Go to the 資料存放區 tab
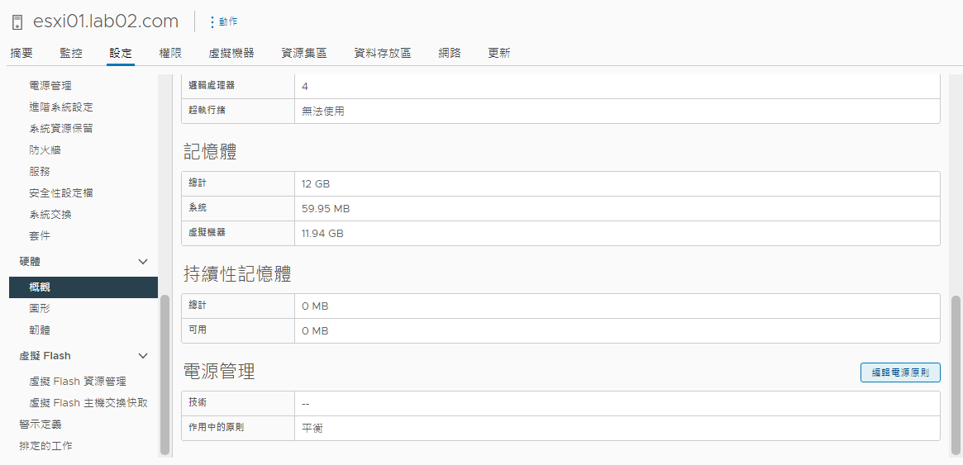 coord(383,53)
